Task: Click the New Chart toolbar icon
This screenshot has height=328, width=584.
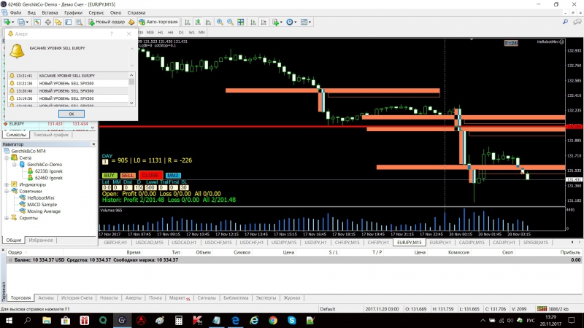Action: point(7,22)
